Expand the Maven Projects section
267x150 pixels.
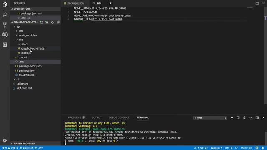tap(35, 143)
